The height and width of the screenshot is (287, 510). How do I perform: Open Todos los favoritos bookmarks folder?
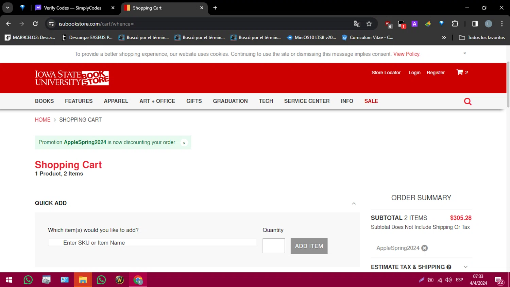click(x=482, y=37)
